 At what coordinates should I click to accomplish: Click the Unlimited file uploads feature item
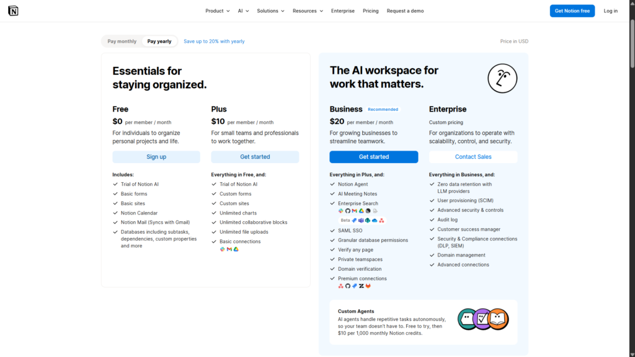(244, 232)
